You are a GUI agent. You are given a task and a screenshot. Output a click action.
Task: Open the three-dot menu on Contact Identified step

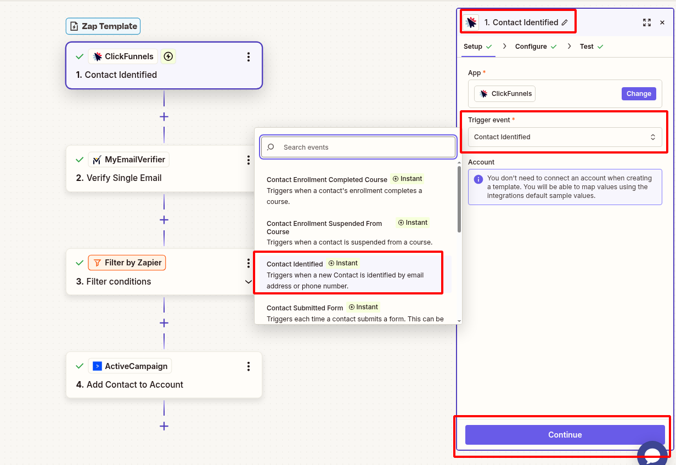[x=249, y=56]
